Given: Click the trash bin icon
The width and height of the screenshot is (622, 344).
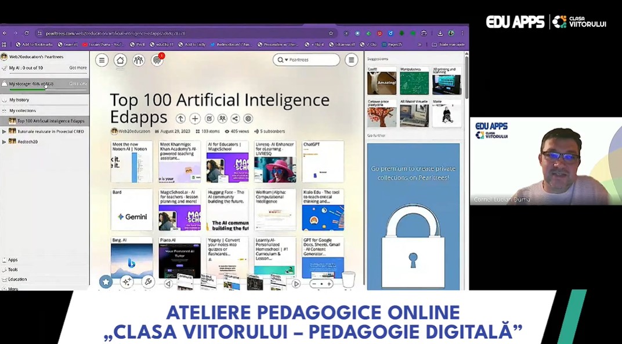Looking at the screenshot, I should point(348,279).
